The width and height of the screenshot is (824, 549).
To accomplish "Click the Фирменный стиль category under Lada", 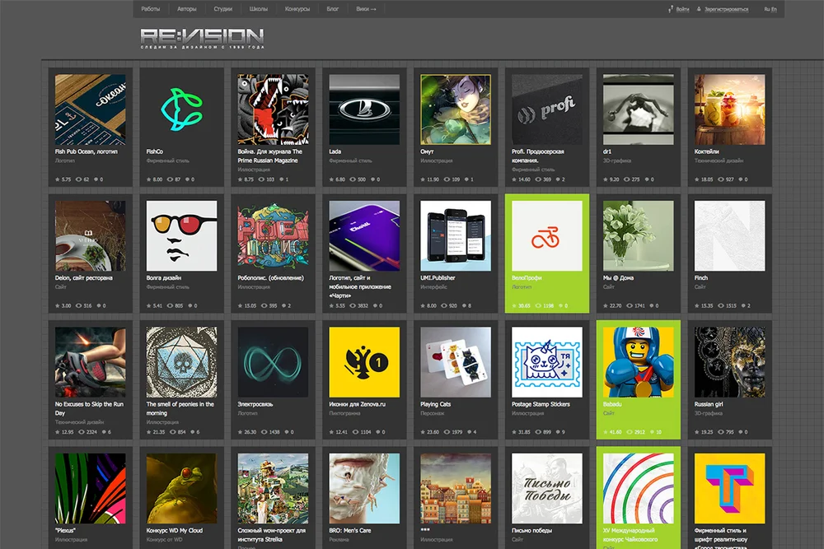I will click(x=350, y=161).
